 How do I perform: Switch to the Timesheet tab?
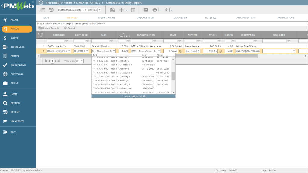click(72, 18)
